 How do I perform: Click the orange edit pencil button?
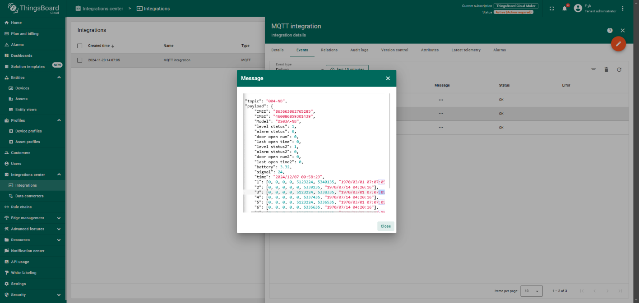[x=618, y=44]
